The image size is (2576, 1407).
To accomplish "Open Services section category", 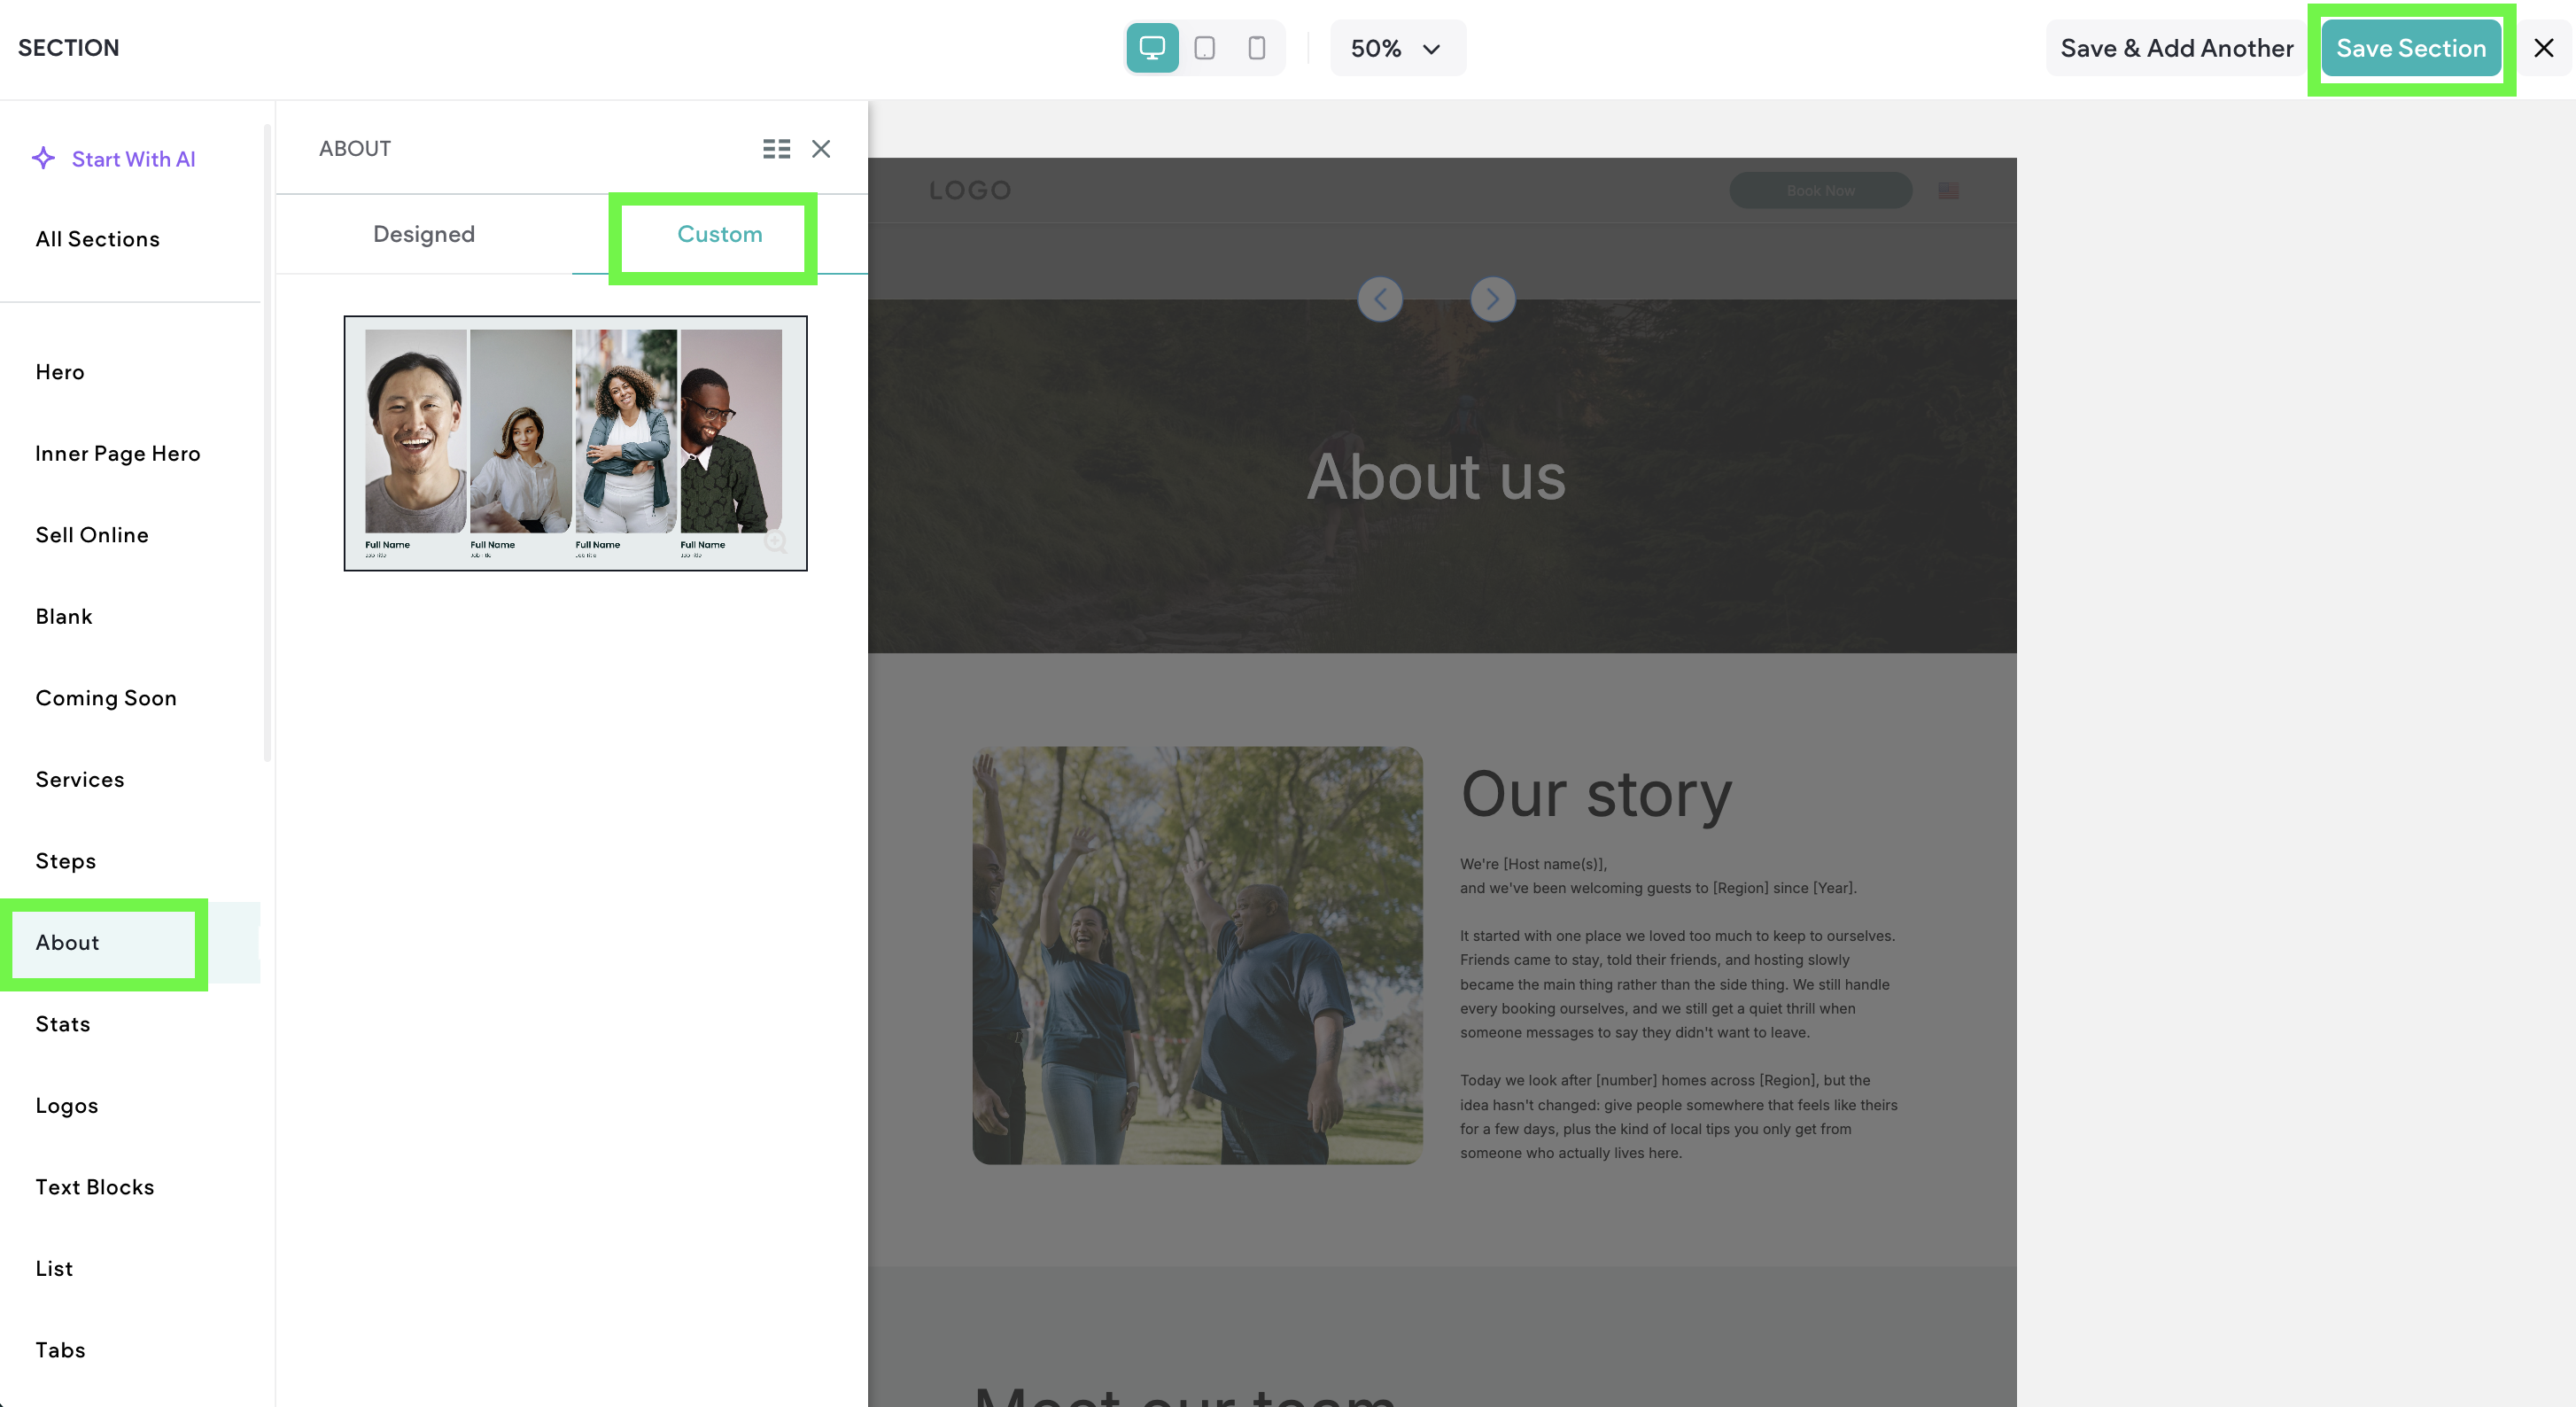I will click(80, 780).
